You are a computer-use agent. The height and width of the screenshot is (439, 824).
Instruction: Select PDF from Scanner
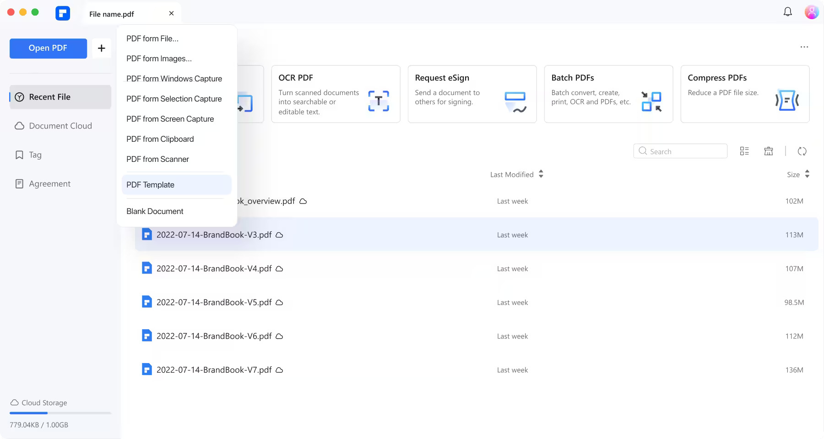pyautogui.click(x=177, y=159)
